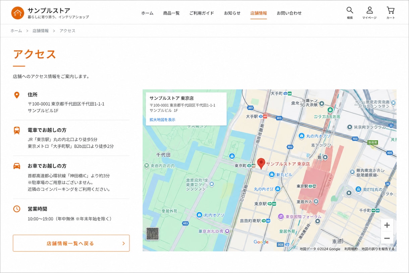This screenshot has height=273, width=409.
Task: Switch to satellite view thumbnail on map
Action: pos(153,234)
